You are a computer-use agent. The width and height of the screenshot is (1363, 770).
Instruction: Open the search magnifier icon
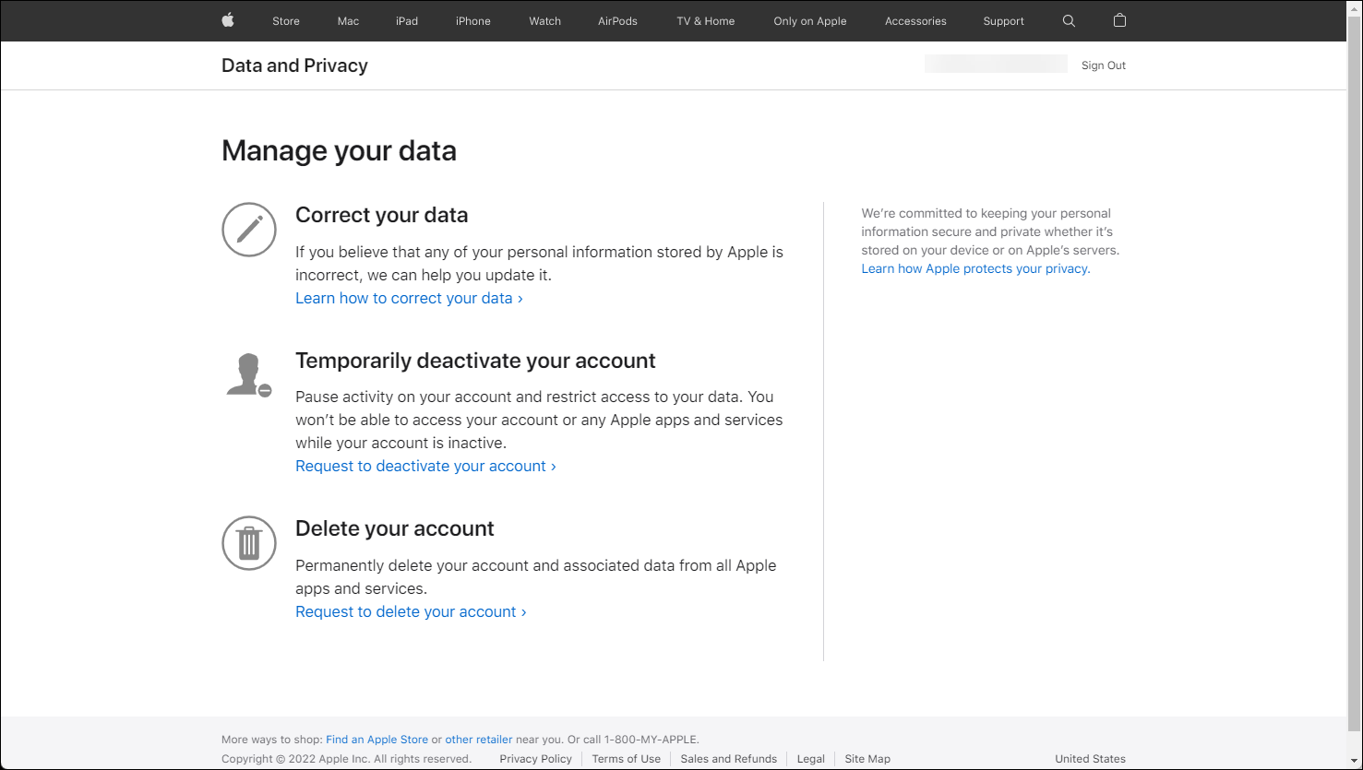[1069, 20]
